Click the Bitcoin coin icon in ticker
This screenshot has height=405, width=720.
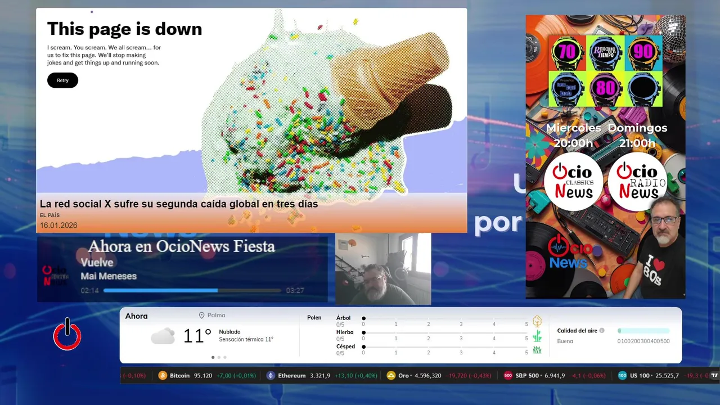163,376
